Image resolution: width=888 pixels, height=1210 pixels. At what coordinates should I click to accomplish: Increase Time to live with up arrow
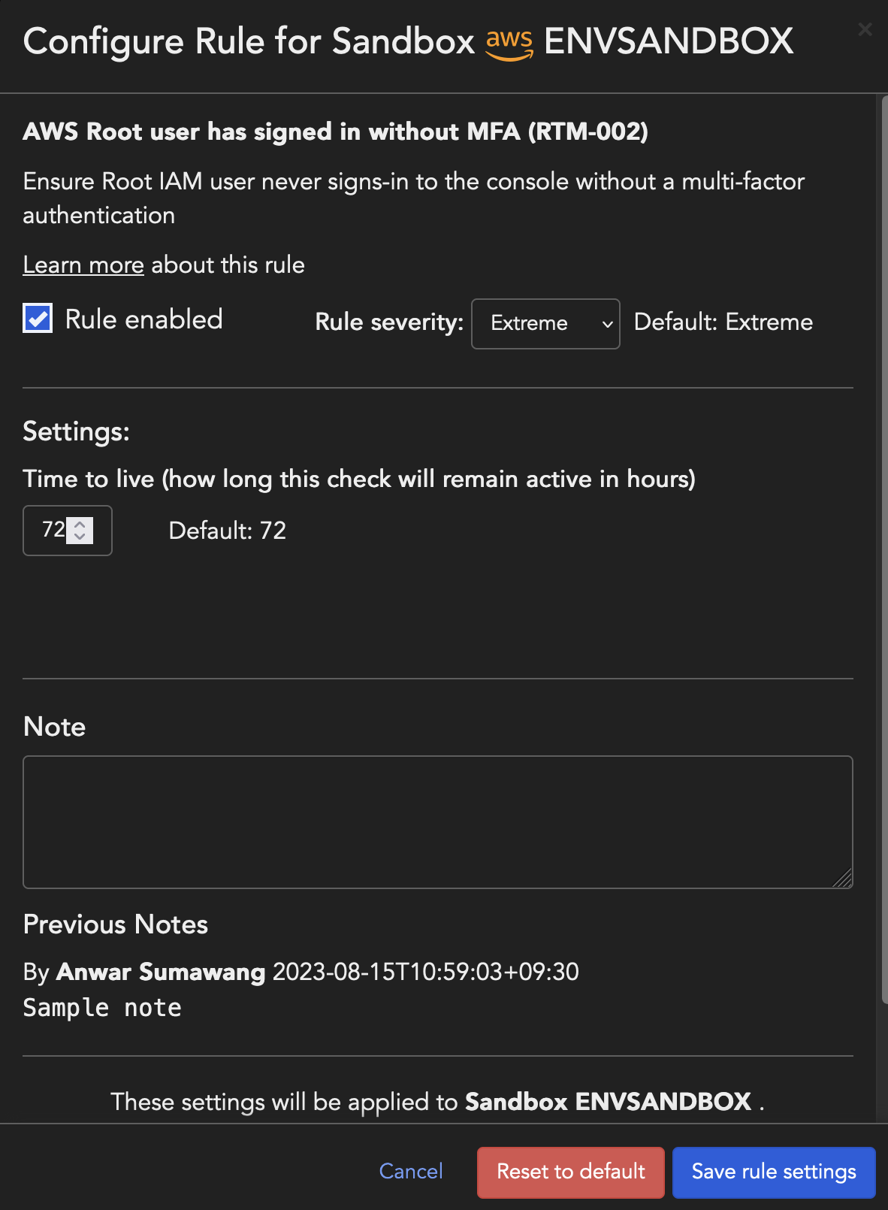80,524
